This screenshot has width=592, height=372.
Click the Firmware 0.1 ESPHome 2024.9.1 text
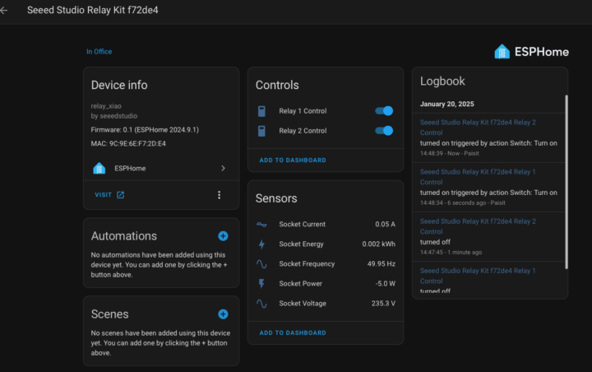point(145,130)
